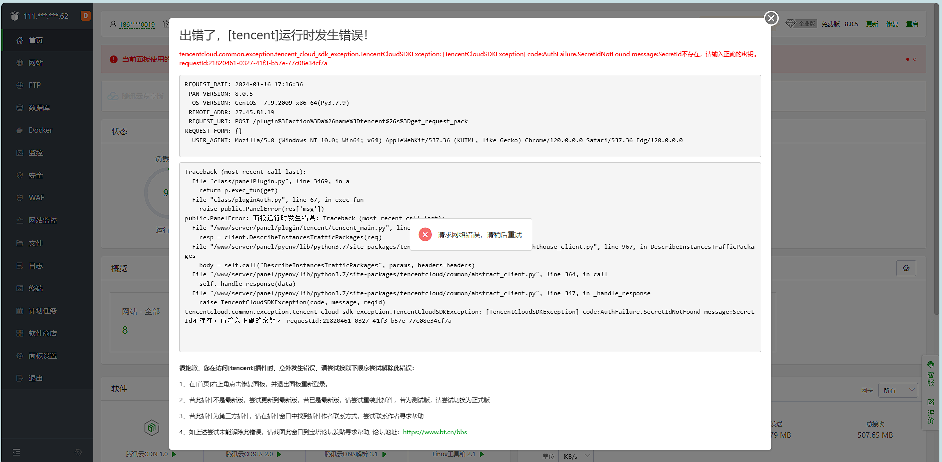This screenshot has height=462, width=942.
Task: Click the Traceback (most recent call last): line
Action: tap(245, 172)
